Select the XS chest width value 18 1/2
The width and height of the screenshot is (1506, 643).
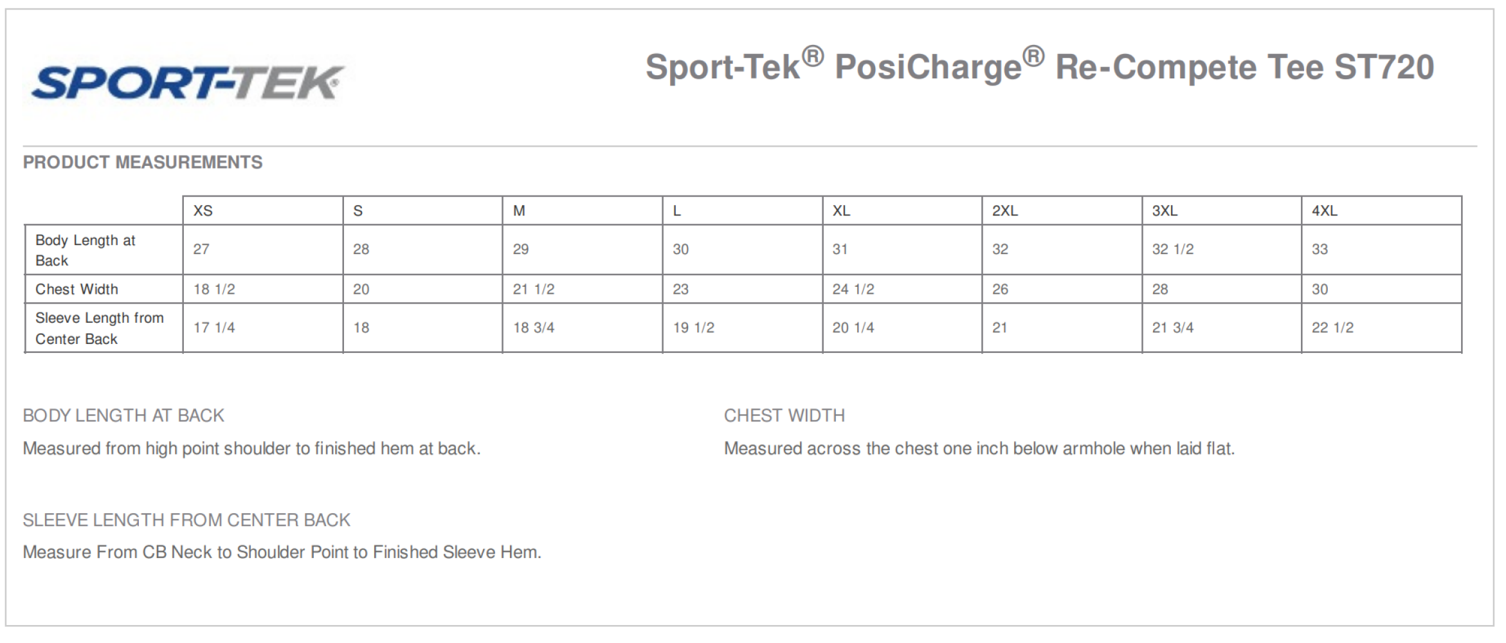coord(214,289)
